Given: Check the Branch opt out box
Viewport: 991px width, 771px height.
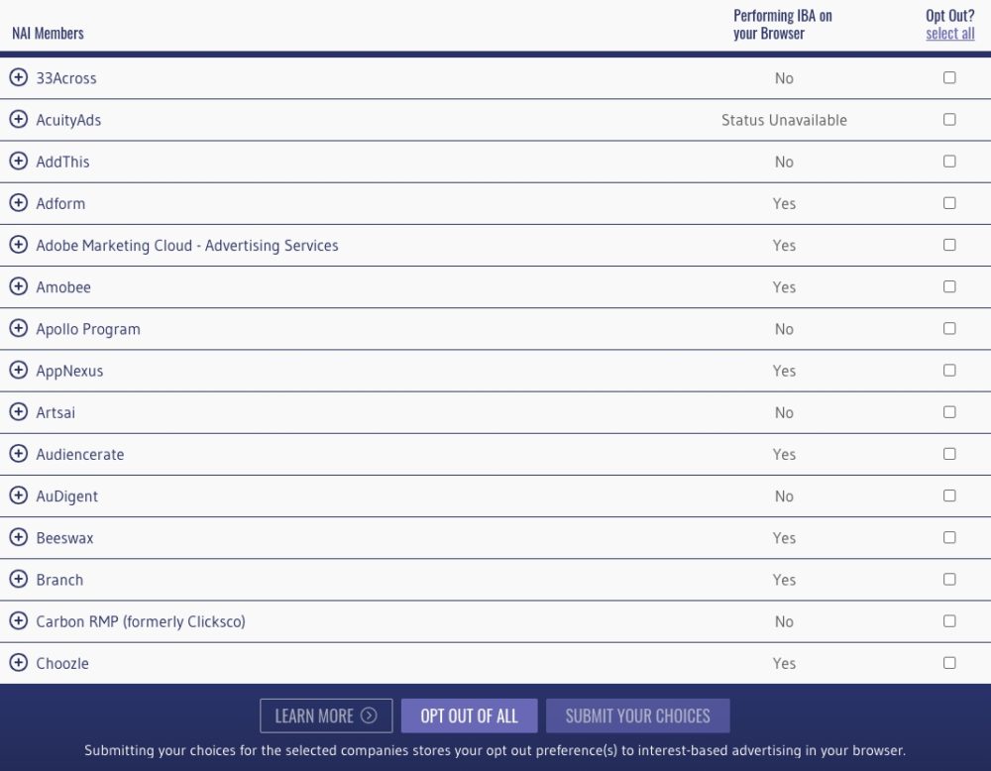Looking at the screenshot, I should tap(949, 579).
